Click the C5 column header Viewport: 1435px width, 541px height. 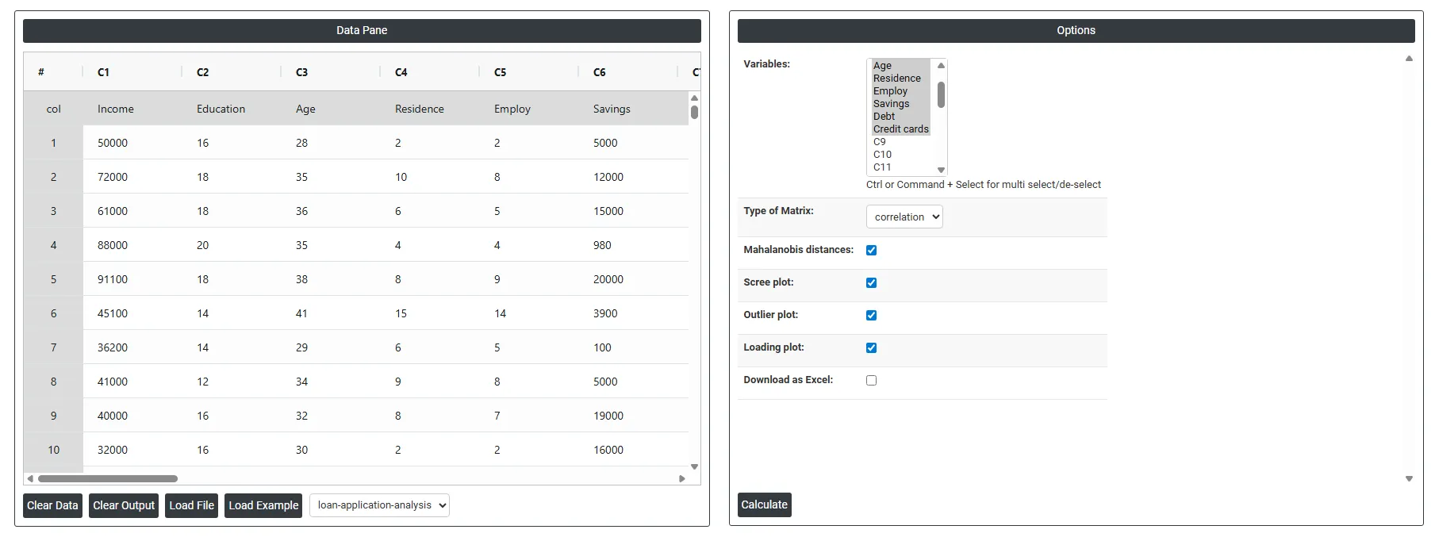coord(529,72)
